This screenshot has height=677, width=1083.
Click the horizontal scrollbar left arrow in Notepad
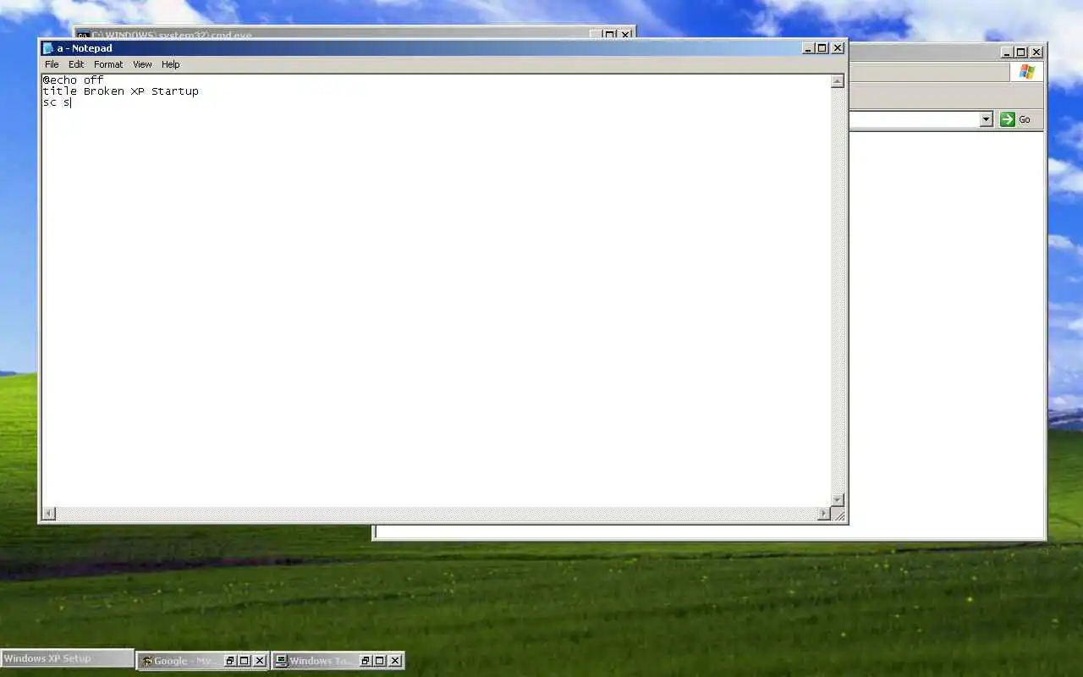tap(48, 514)
